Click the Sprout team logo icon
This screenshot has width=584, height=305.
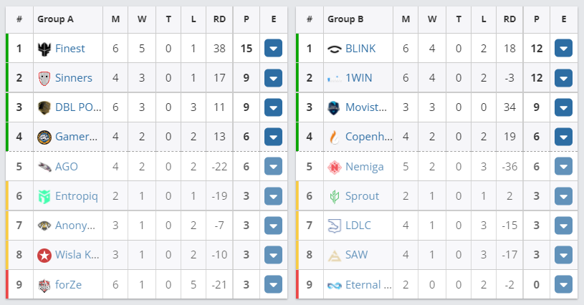pyautogui.click(x=335, y=196)
